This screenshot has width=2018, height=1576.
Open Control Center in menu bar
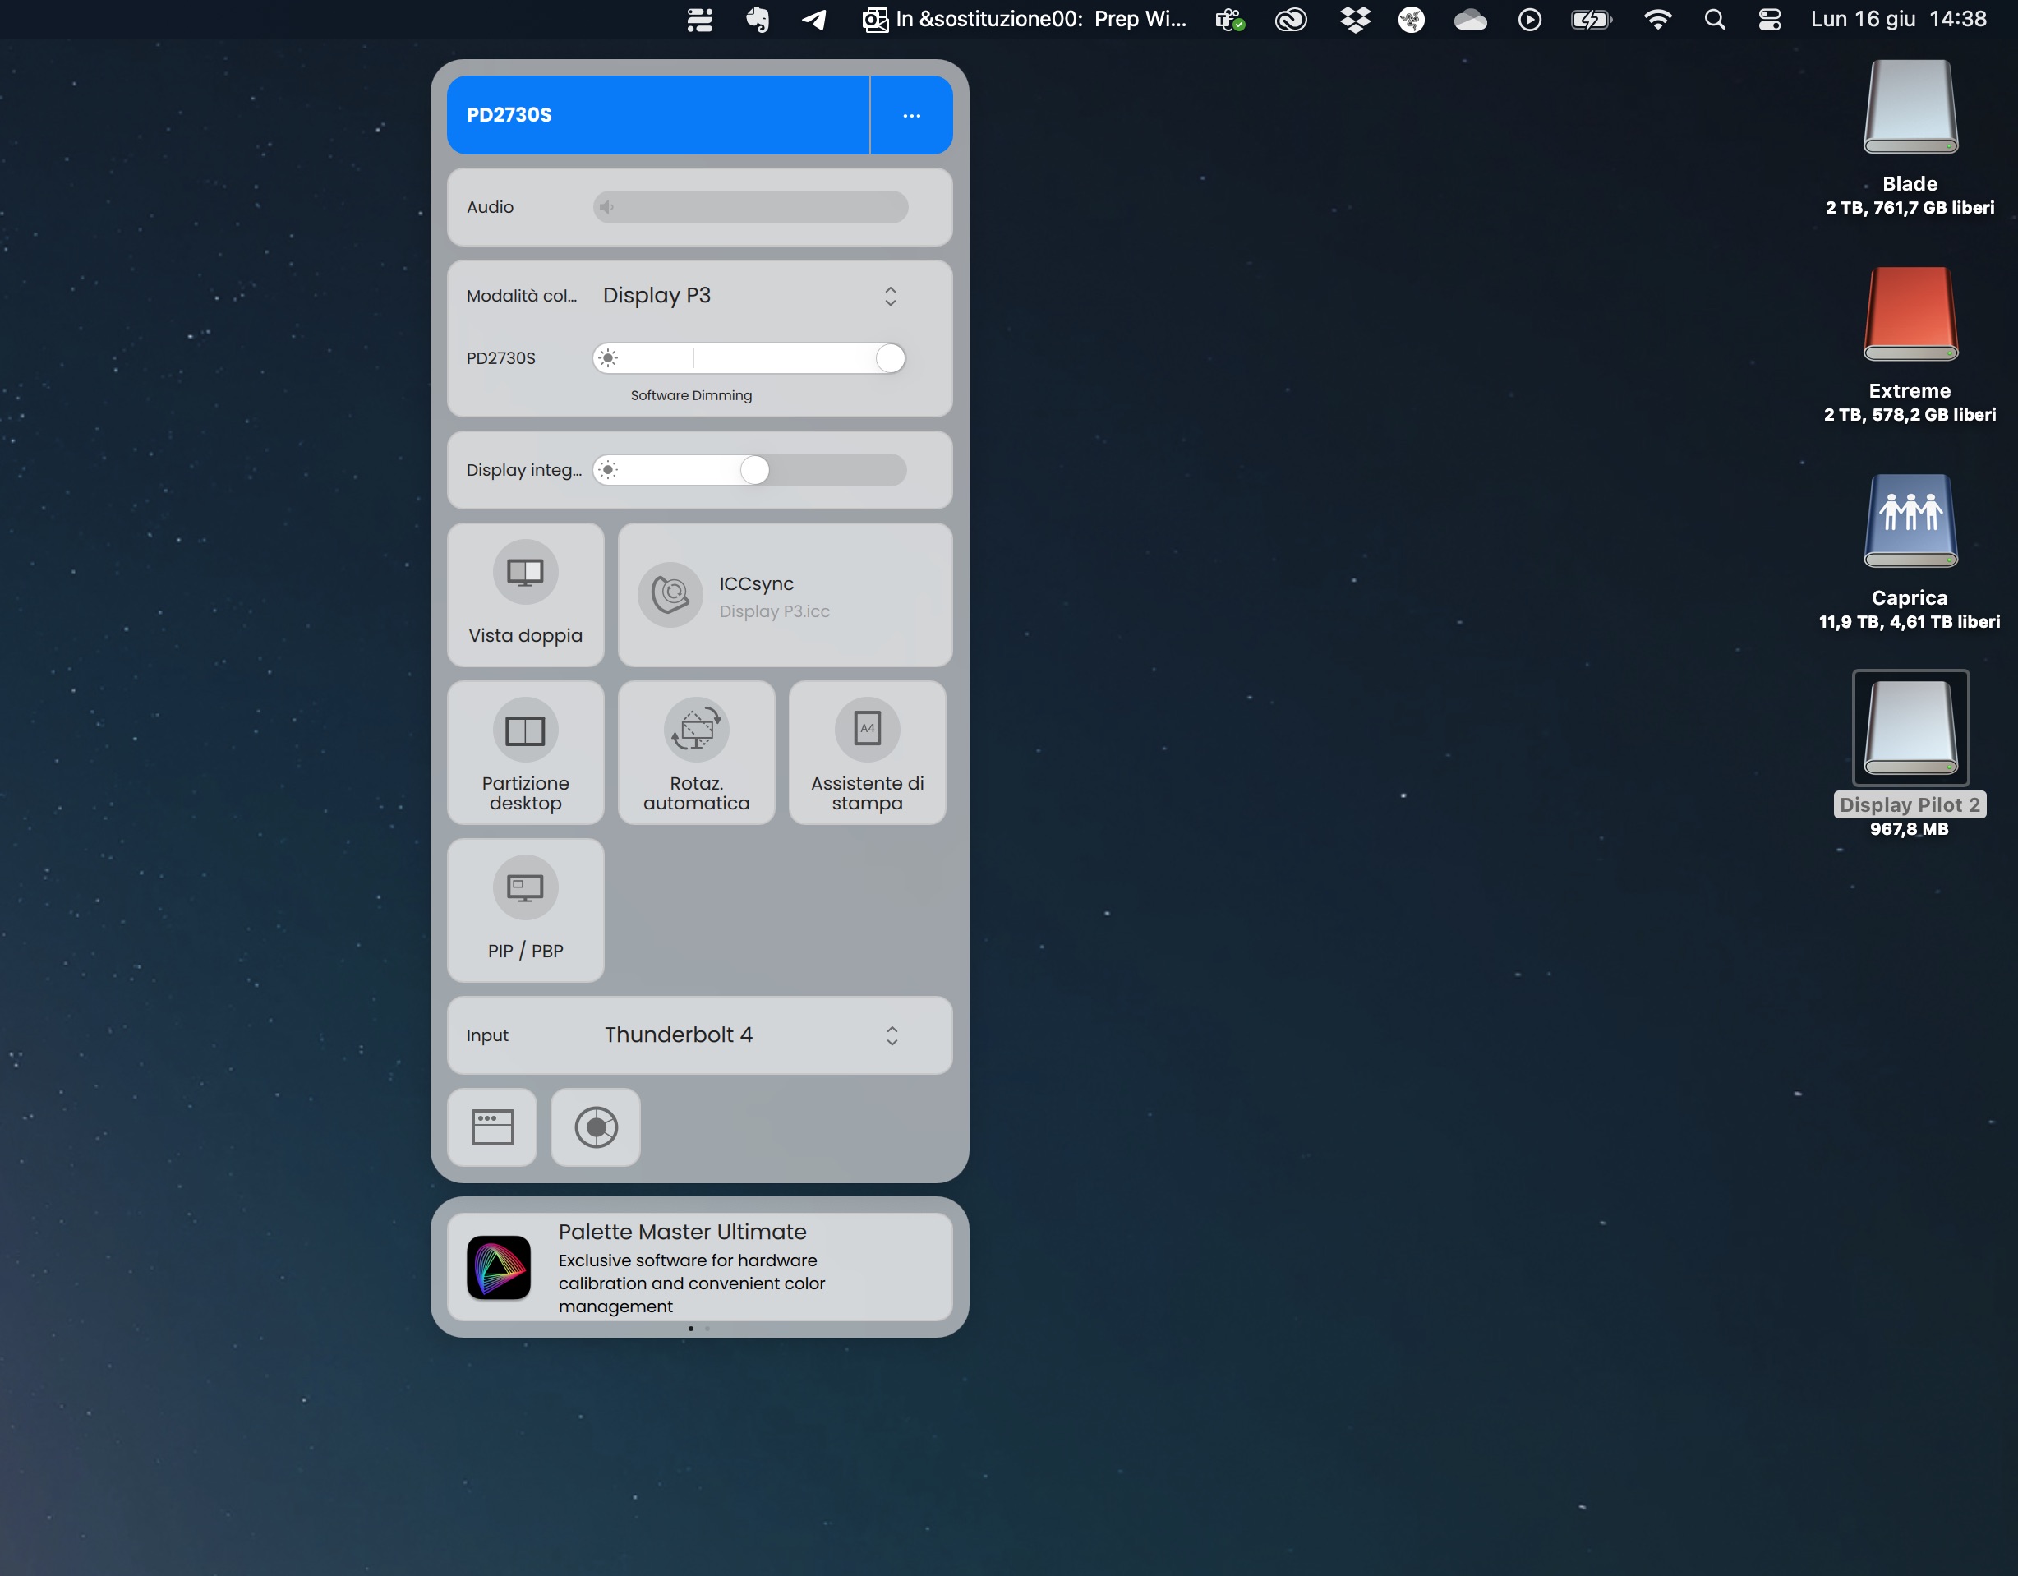pos(1769,20)
